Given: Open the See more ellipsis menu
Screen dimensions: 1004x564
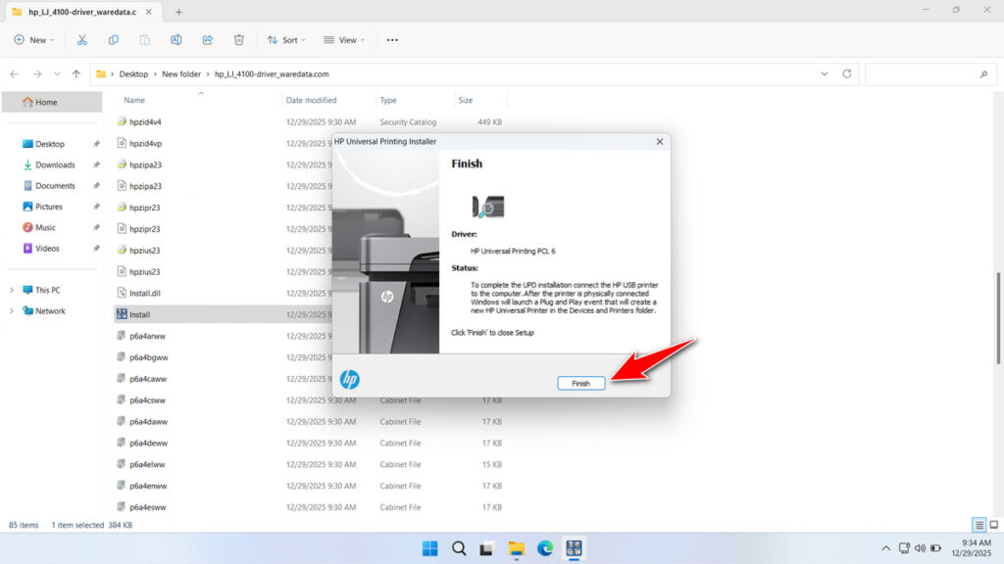Looking at the screenshot, I should pos(391,39).
